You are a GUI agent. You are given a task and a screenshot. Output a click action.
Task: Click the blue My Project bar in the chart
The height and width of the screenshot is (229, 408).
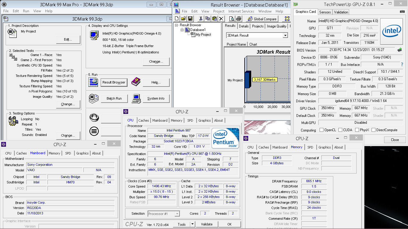248,80
